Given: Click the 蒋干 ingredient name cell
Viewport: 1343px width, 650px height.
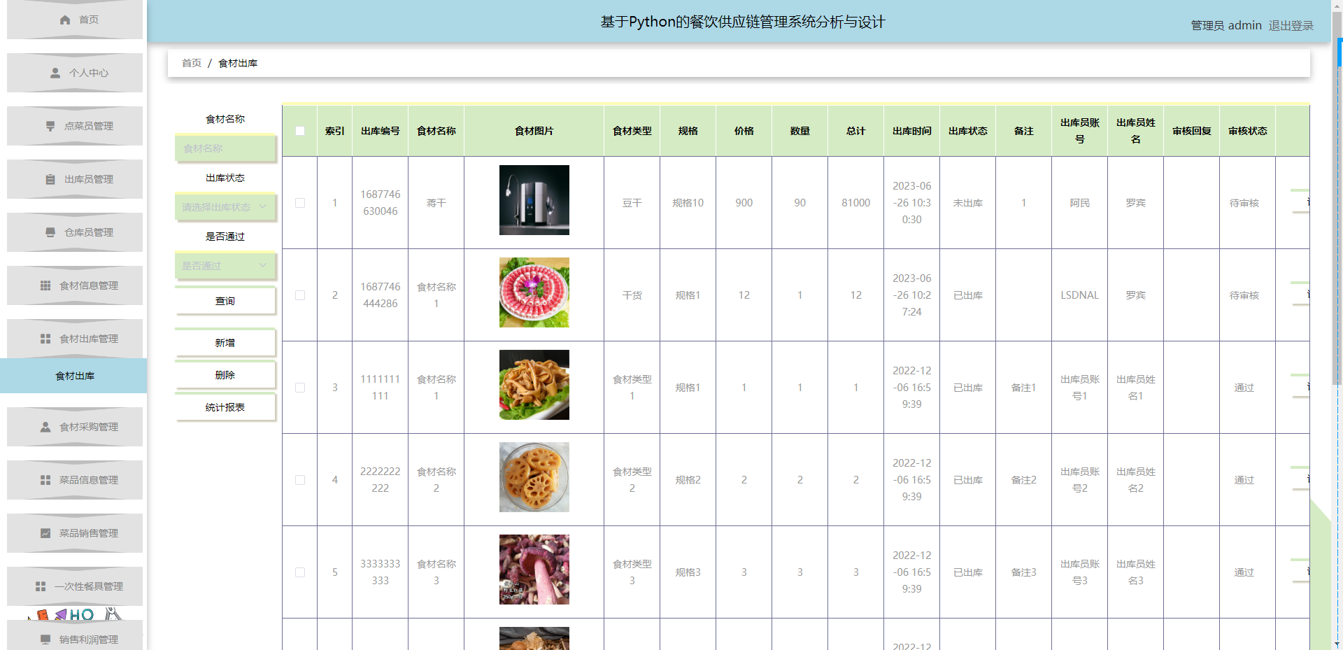Looking at the screenshot, I should (x=436, y=203).
